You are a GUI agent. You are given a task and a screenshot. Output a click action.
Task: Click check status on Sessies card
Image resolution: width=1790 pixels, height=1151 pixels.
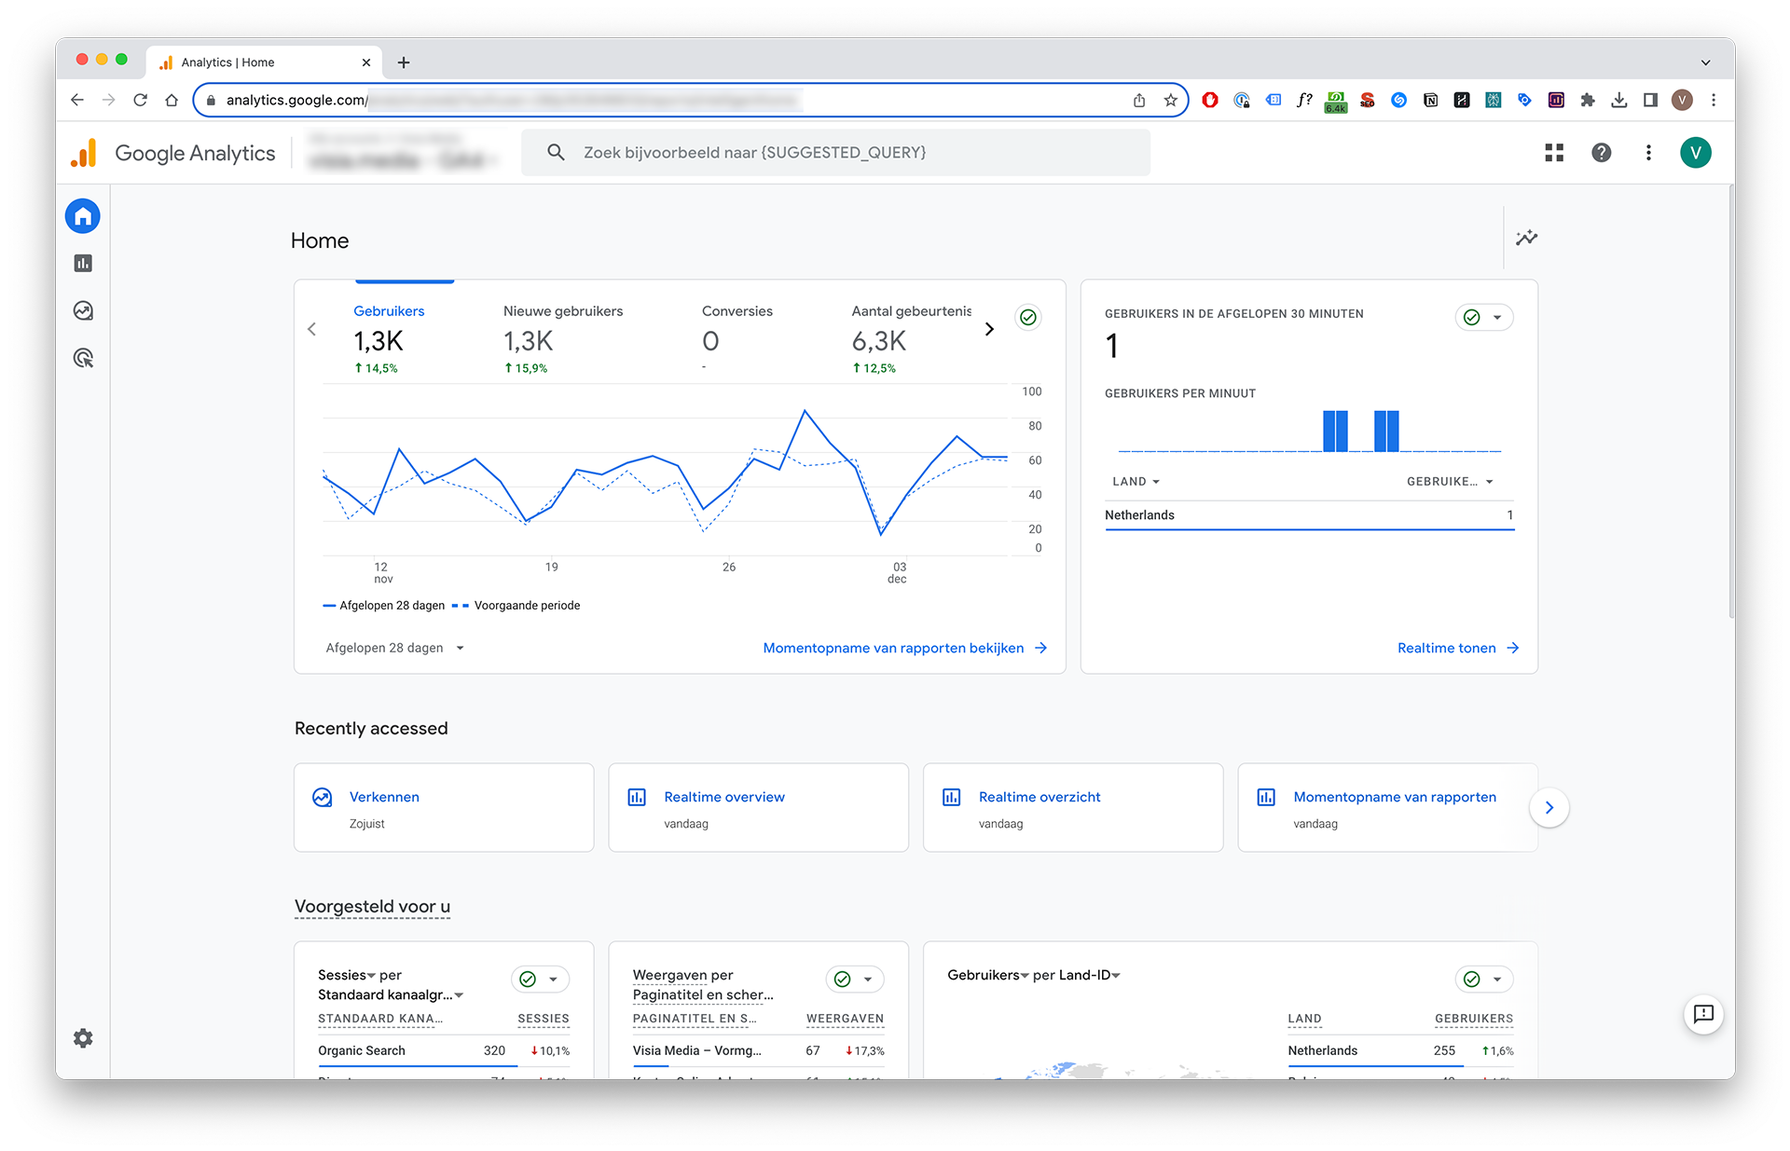tap(528, 980)
